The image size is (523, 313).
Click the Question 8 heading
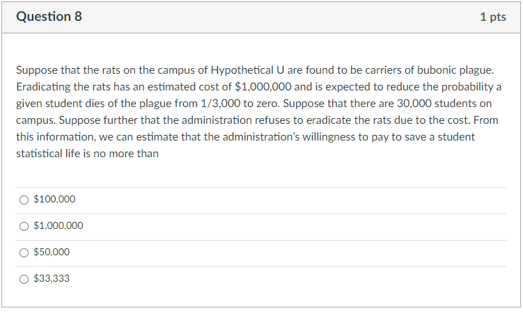[x=49, y=17]
